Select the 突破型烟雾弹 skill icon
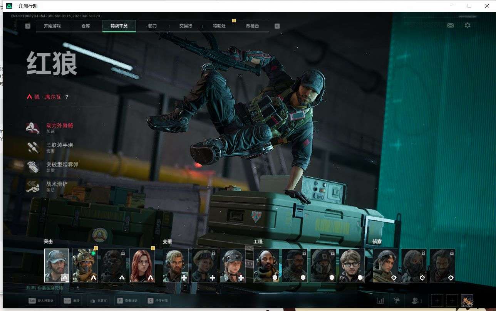Screen dimensions: 496x311 coord(33,167)
